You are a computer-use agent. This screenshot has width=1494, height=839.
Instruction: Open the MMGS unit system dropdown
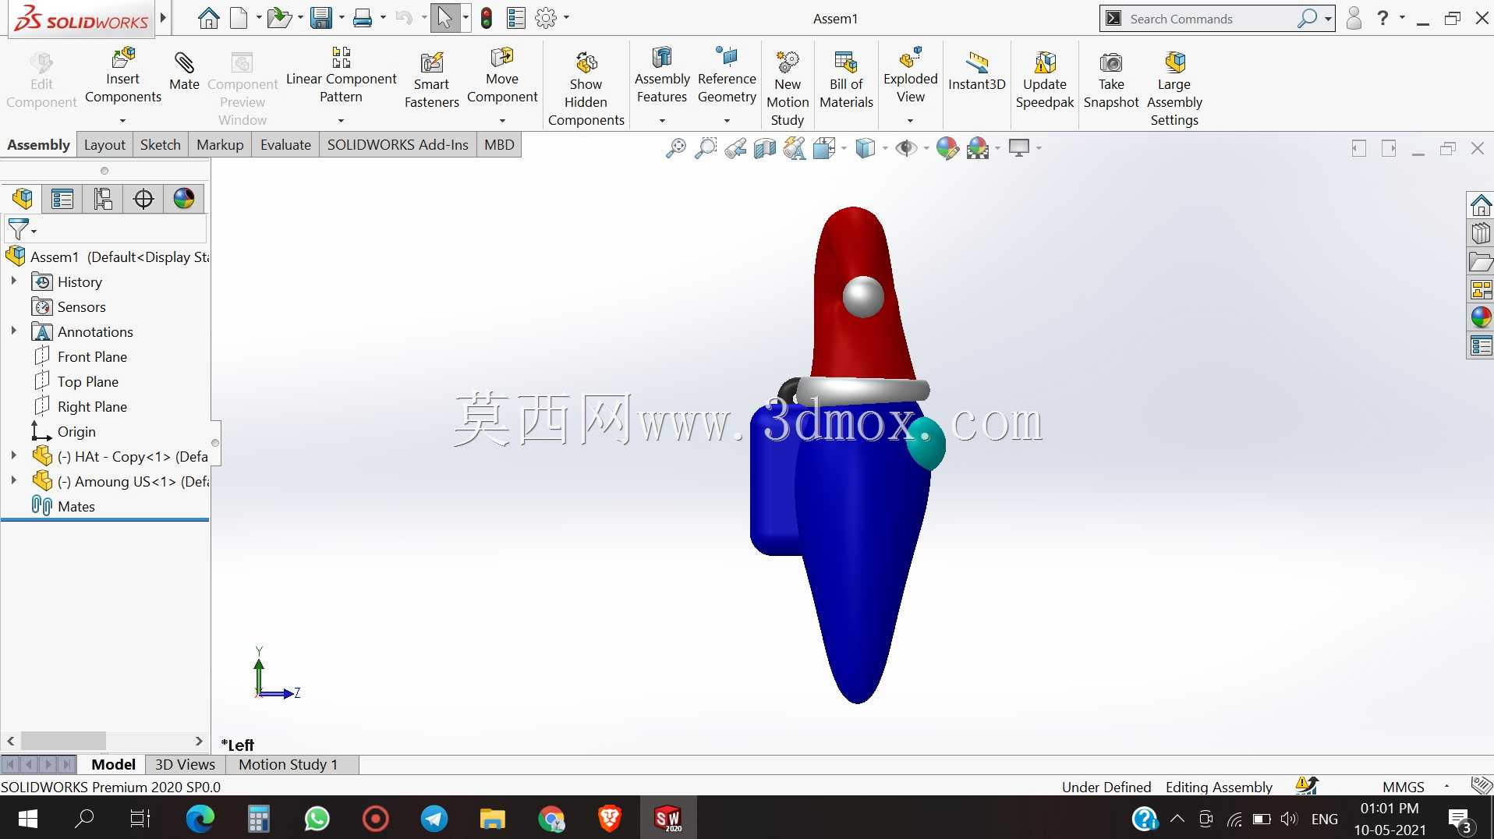point(1446,786)
